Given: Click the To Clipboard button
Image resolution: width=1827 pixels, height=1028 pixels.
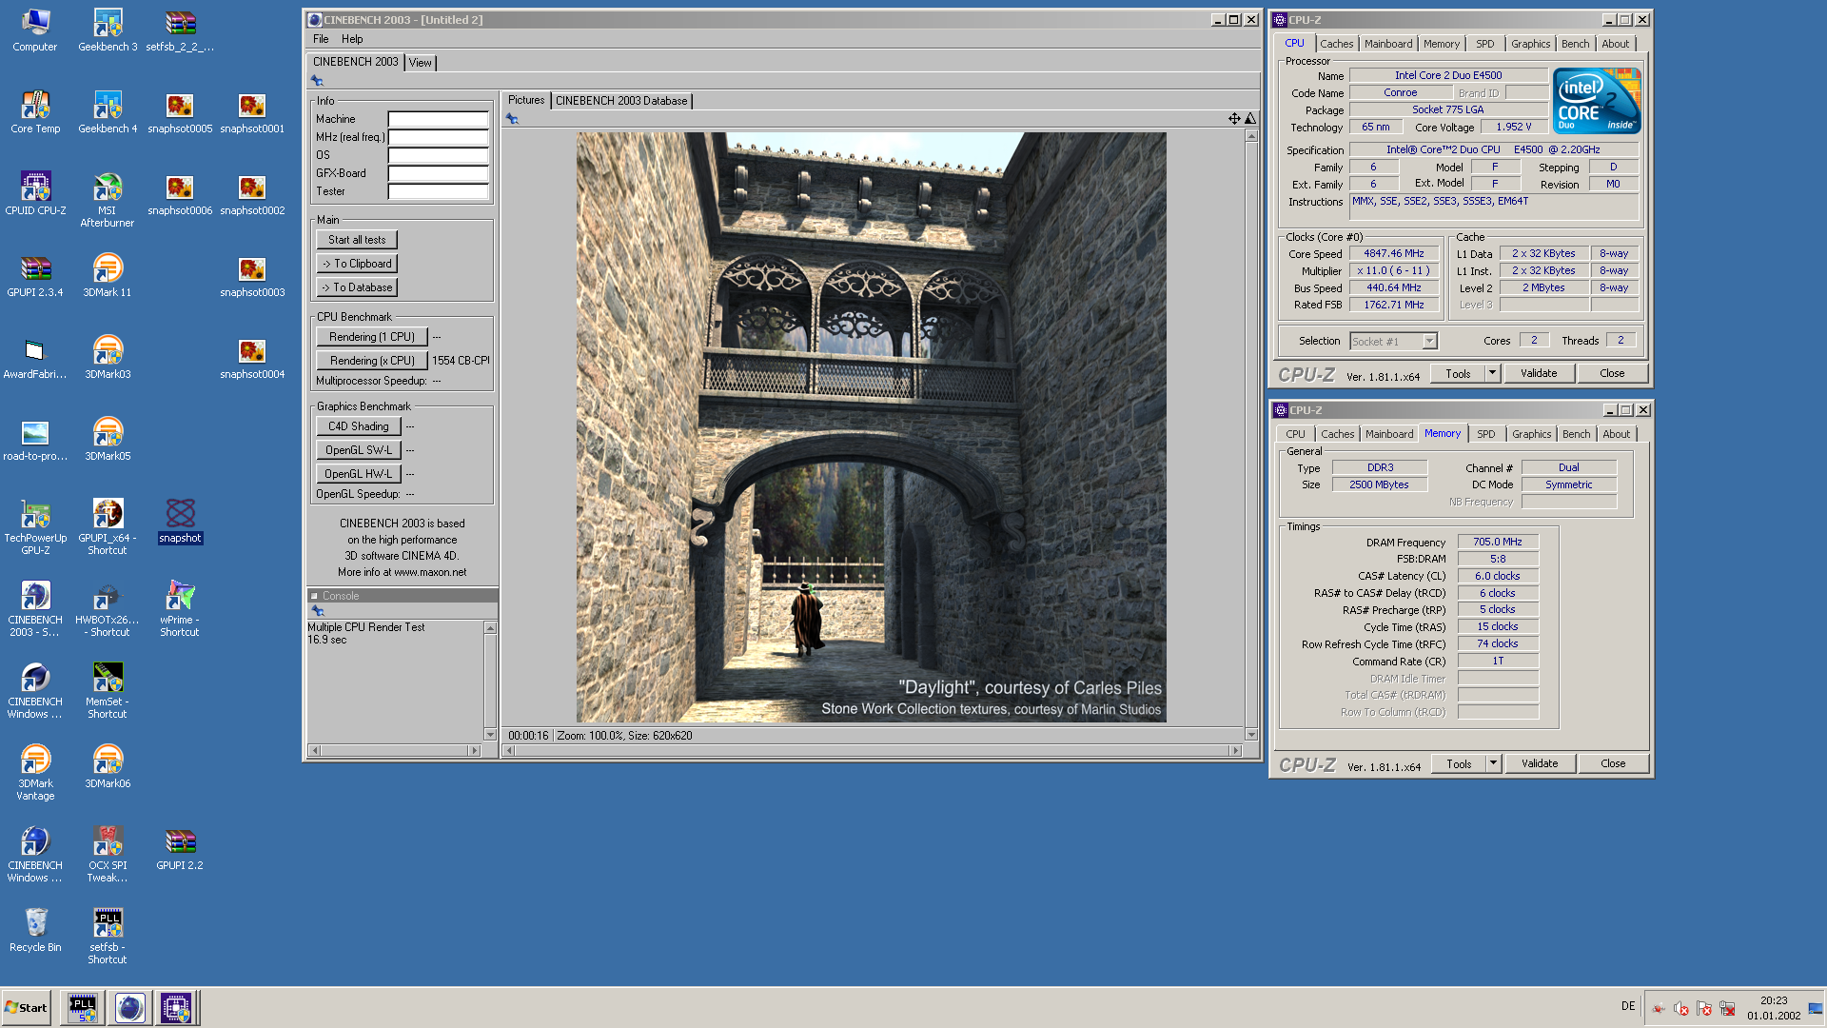Looking at the screenshot, I should click(357, 264).
